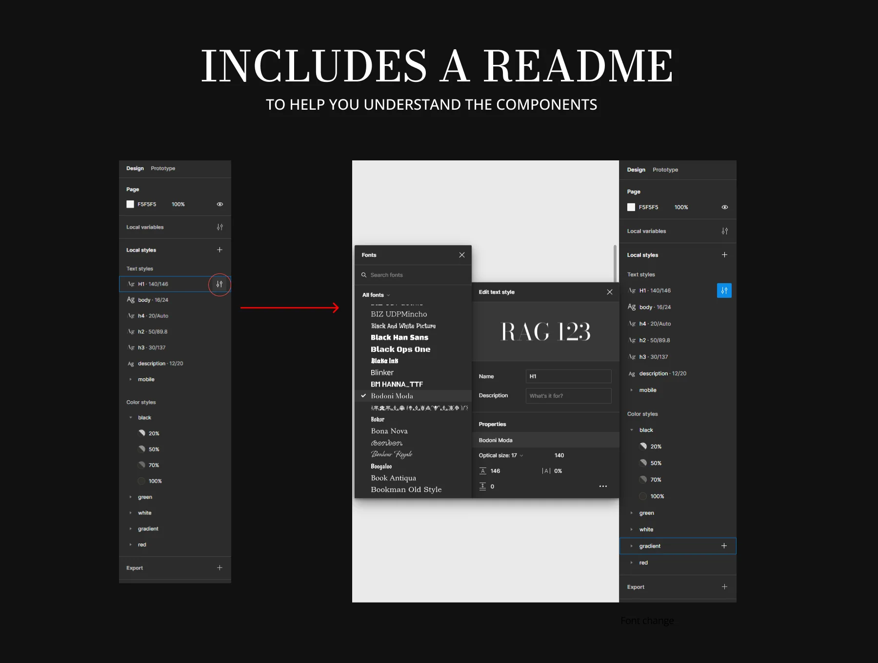Click the Search fonts field
Viewport: 878px width, 663px height.
pos(413,275)
